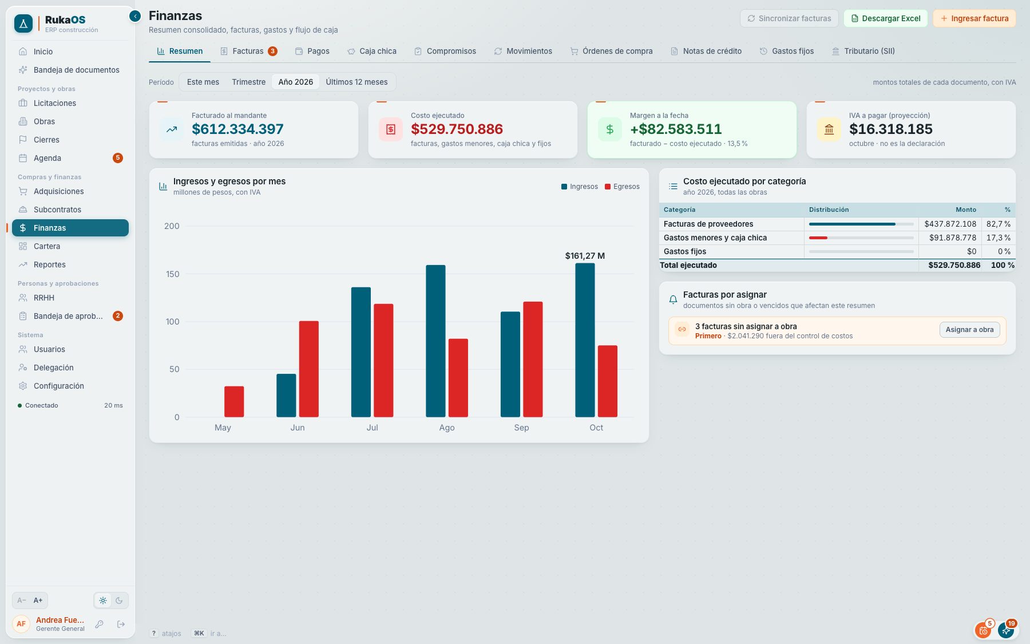Enable light mode sun icon
The width and height of the screenshot is (1030, 644).
pos(103,600)
